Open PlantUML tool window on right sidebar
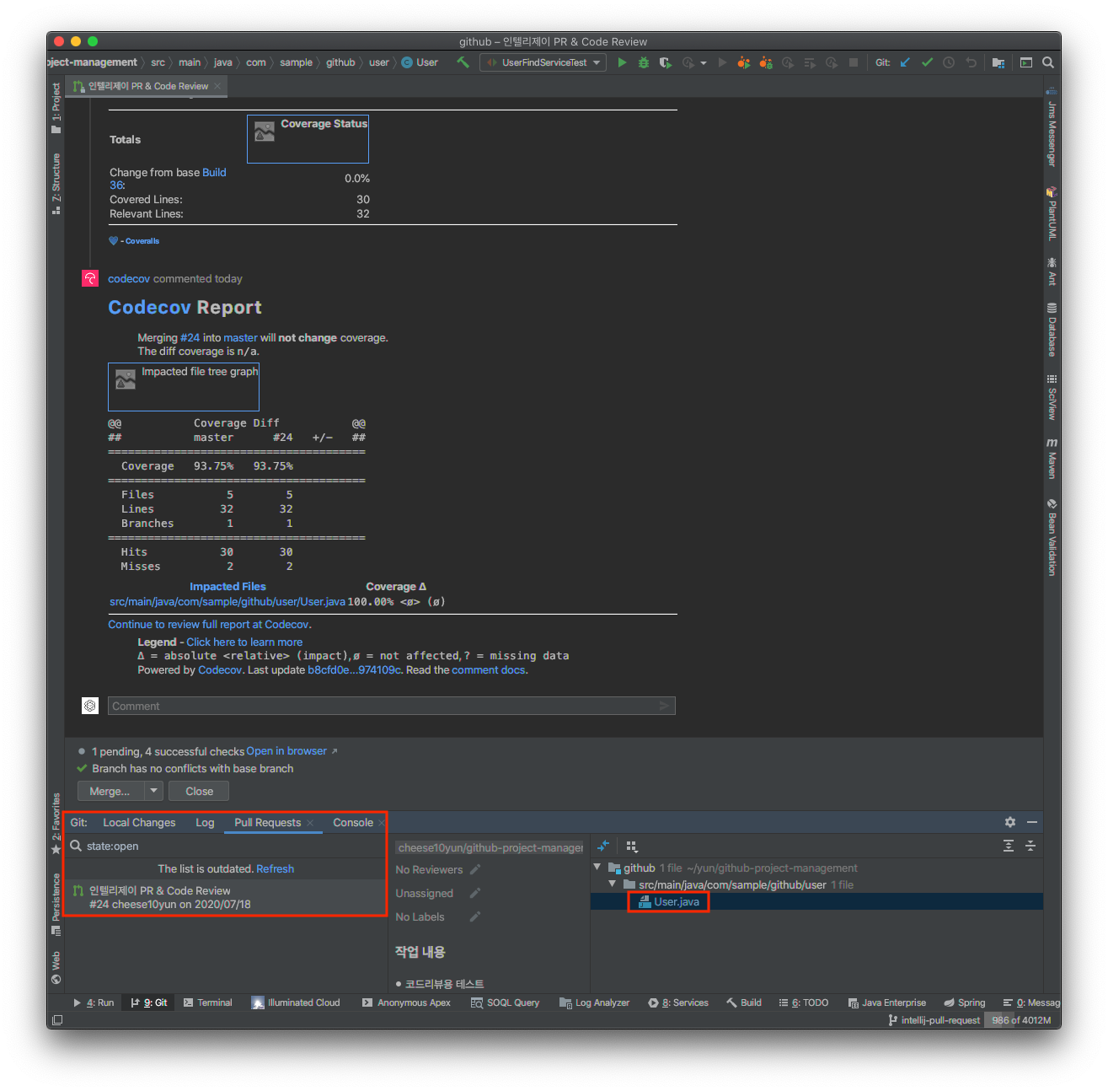Viewport: 1108px width, 1091px height. coord(1052,213)
